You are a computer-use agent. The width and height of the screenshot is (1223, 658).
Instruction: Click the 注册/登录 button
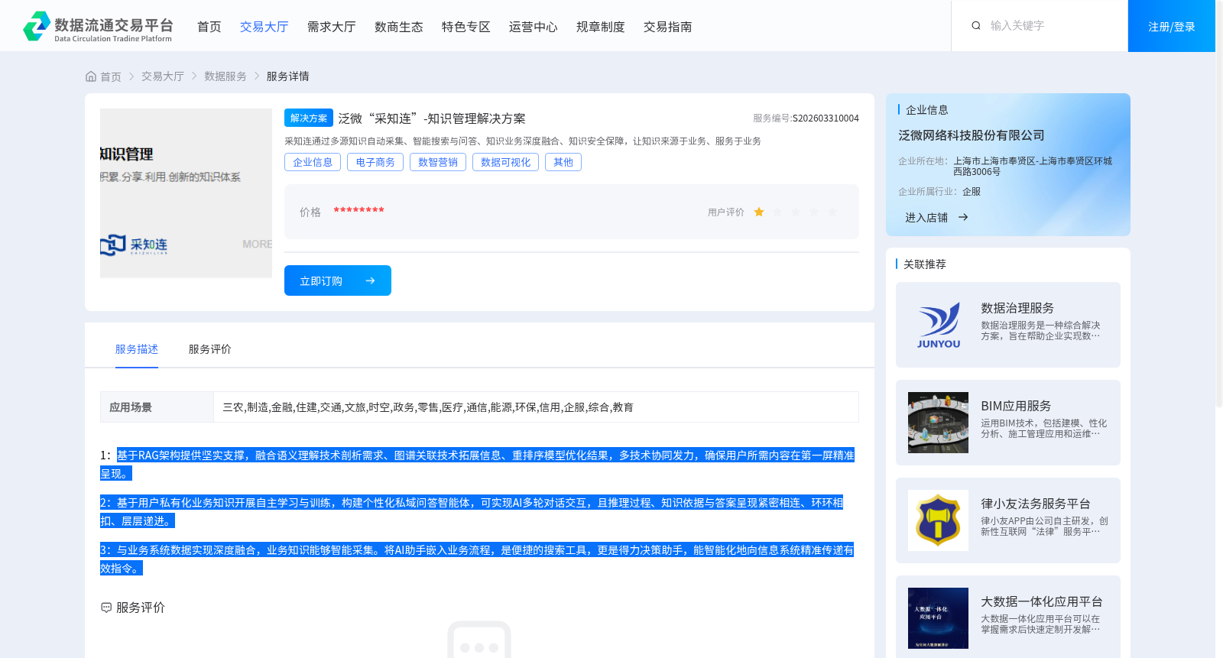[1172, 26]
